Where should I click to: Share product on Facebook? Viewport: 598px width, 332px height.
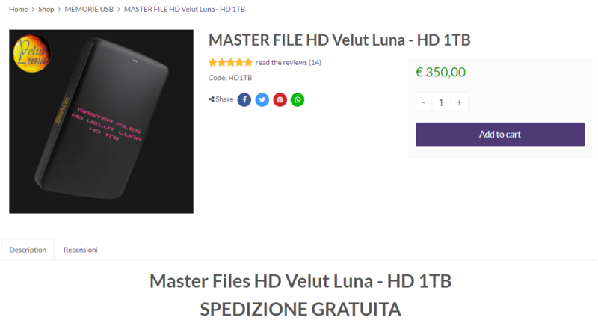(x=244, y=100)
